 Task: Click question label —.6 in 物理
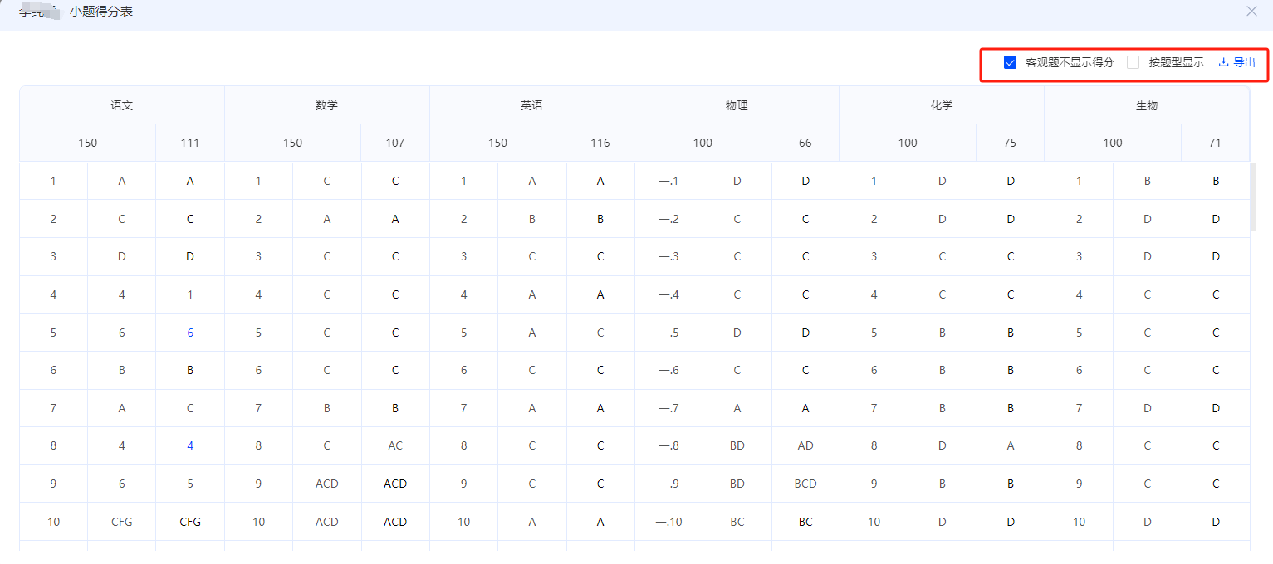coord(668,370)
